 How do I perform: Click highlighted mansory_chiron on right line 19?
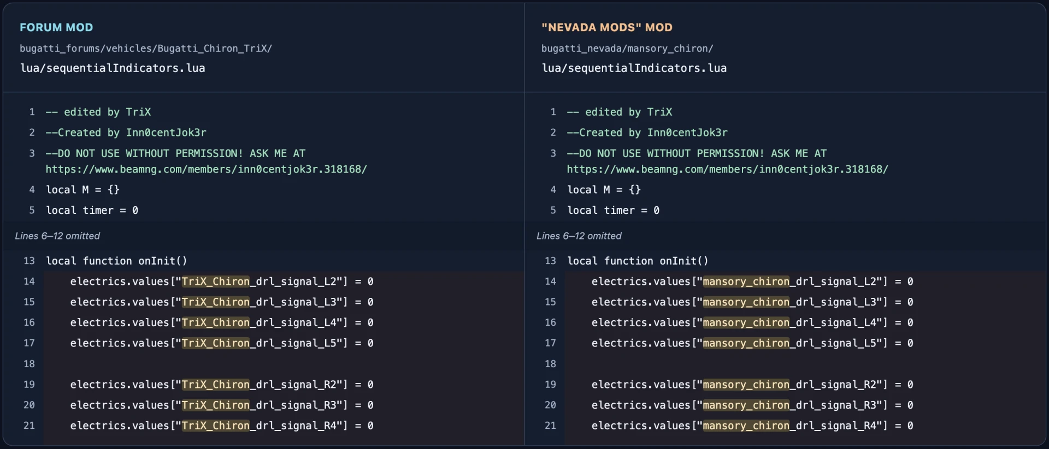coord(746,385)
